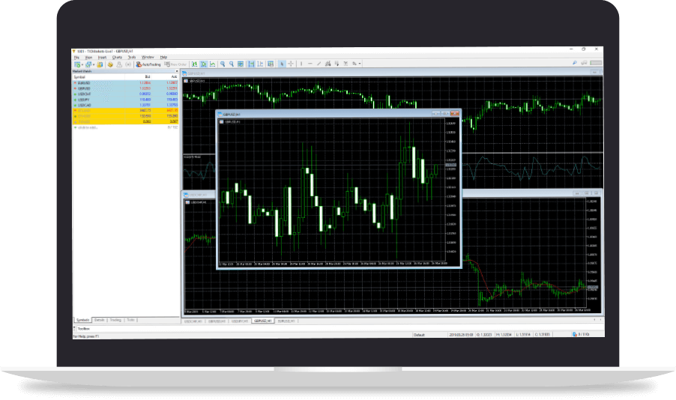
Task: Switch chart to bar chart mode
Action: click(x=195, y=64)
